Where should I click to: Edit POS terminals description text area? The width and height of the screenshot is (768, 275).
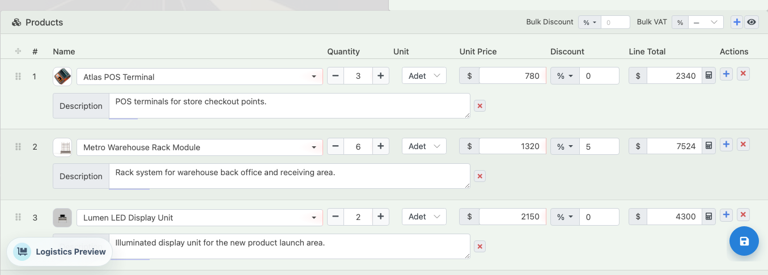pos(290,106)
